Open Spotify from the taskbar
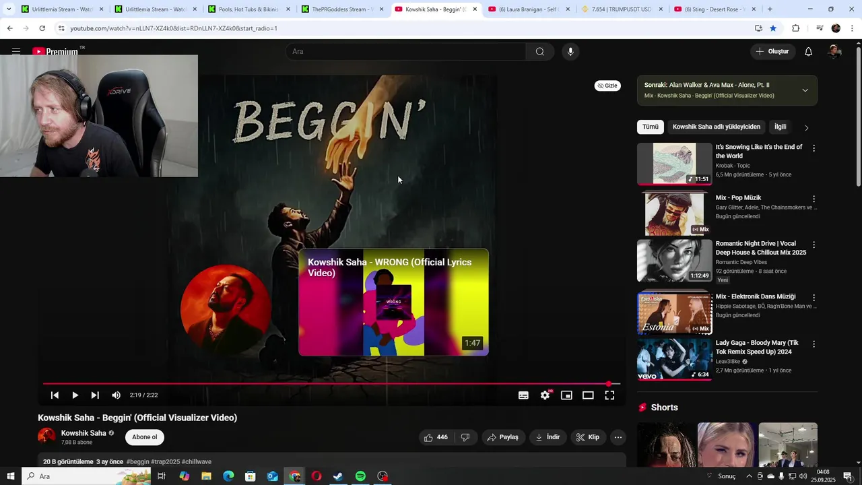 click(x=360, y=476)
